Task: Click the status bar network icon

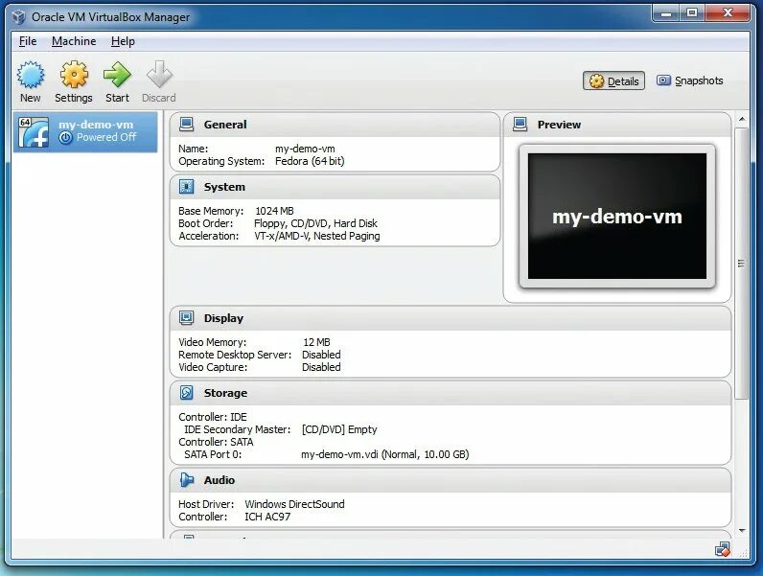Action: pos(723,550)
